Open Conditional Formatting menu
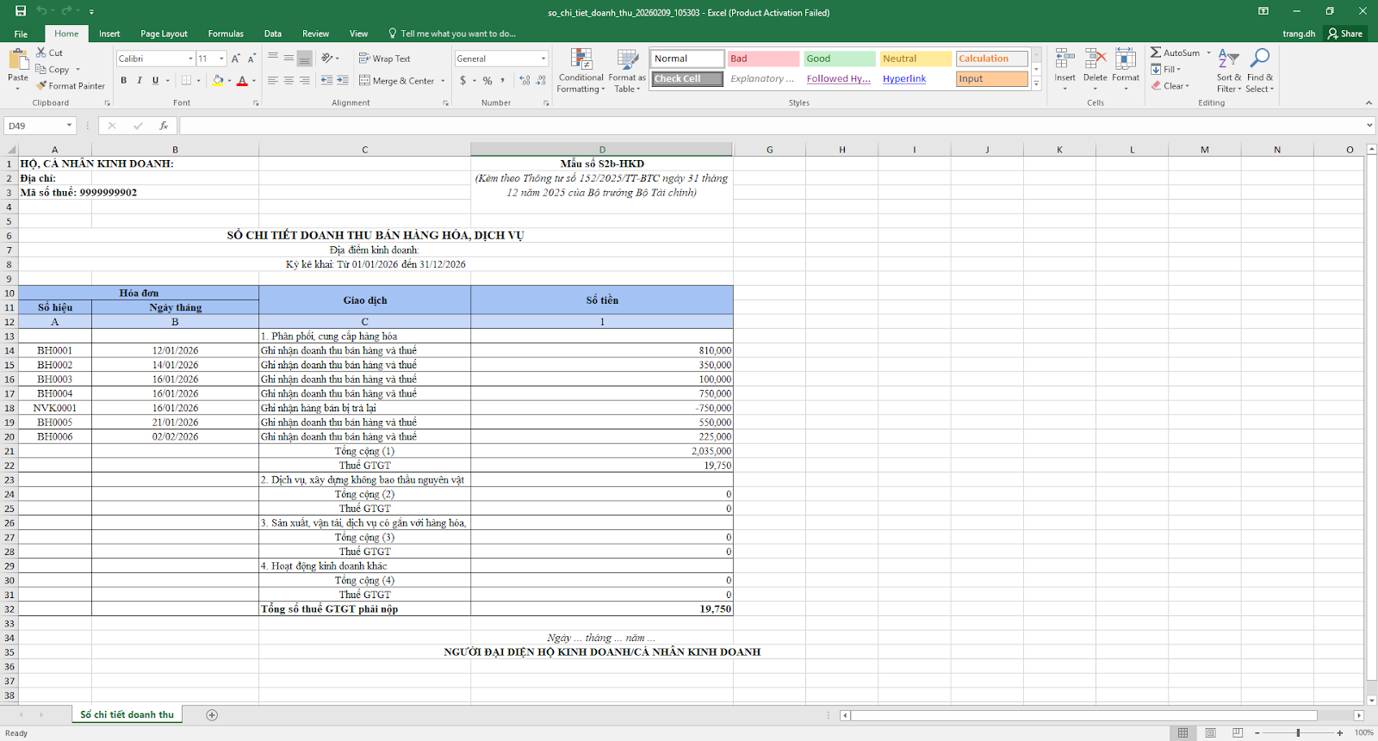Image resolution: width=1378 pixels, height=741 pixels. click(580, 71)
